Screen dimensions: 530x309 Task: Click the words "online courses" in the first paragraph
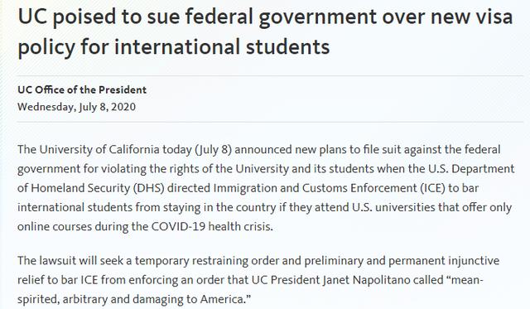point(55,226)
